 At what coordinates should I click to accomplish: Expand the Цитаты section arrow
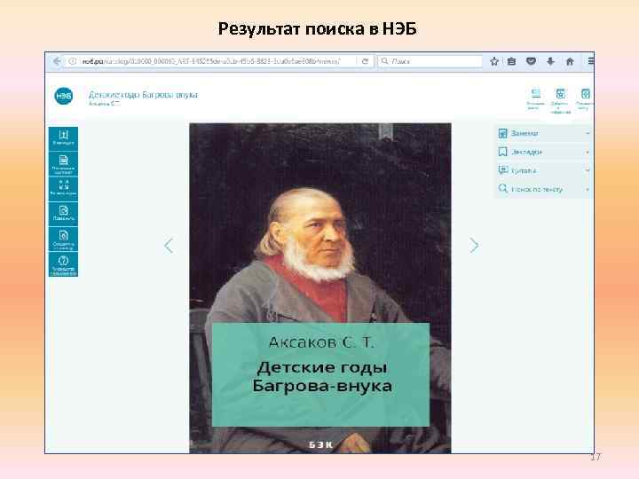coord(588,170)
